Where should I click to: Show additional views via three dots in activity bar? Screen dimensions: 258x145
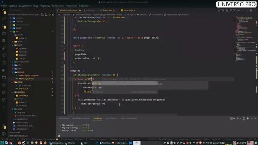click(x=4, y=107)
